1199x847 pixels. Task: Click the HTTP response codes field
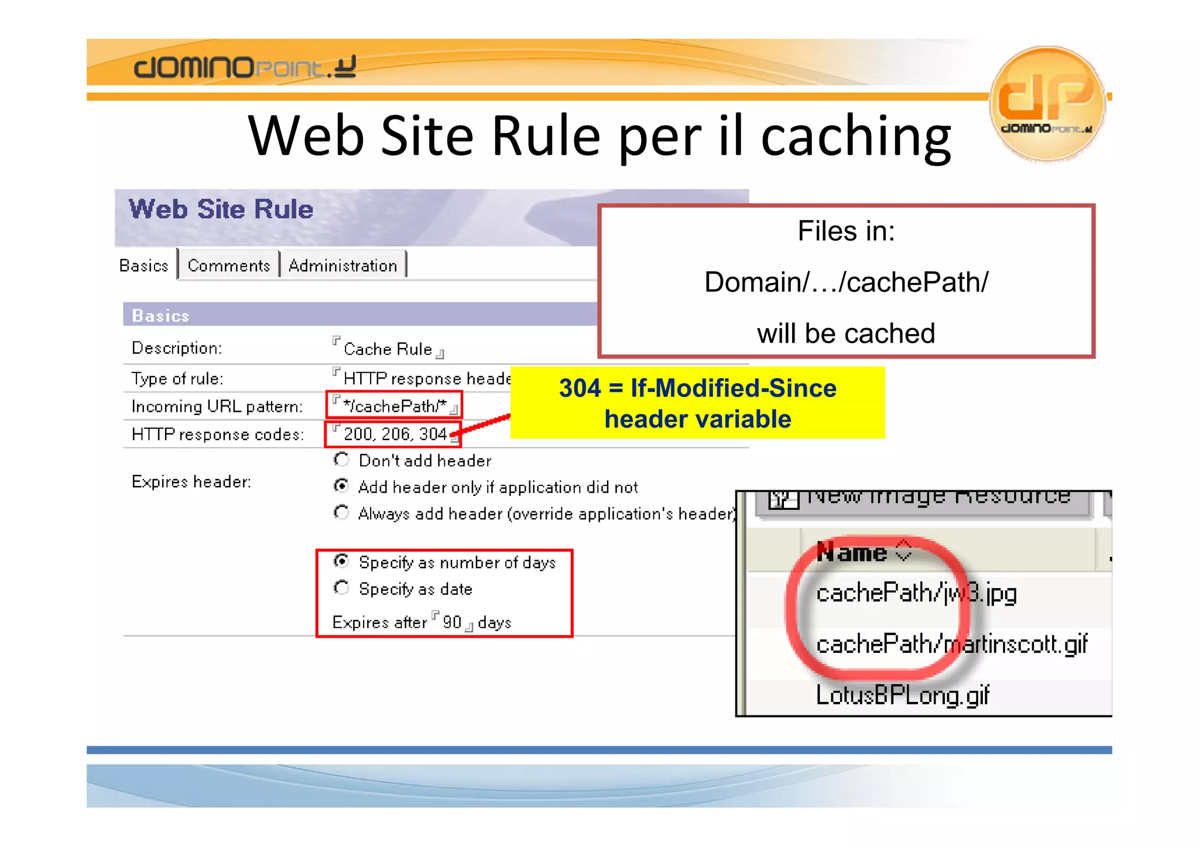coord(395,434)
